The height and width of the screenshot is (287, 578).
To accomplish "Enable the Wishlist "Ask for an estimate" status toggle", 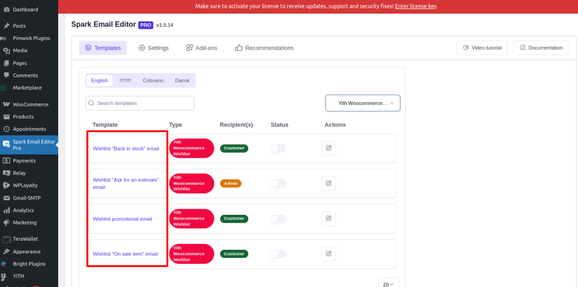I will tap(278, 183).
